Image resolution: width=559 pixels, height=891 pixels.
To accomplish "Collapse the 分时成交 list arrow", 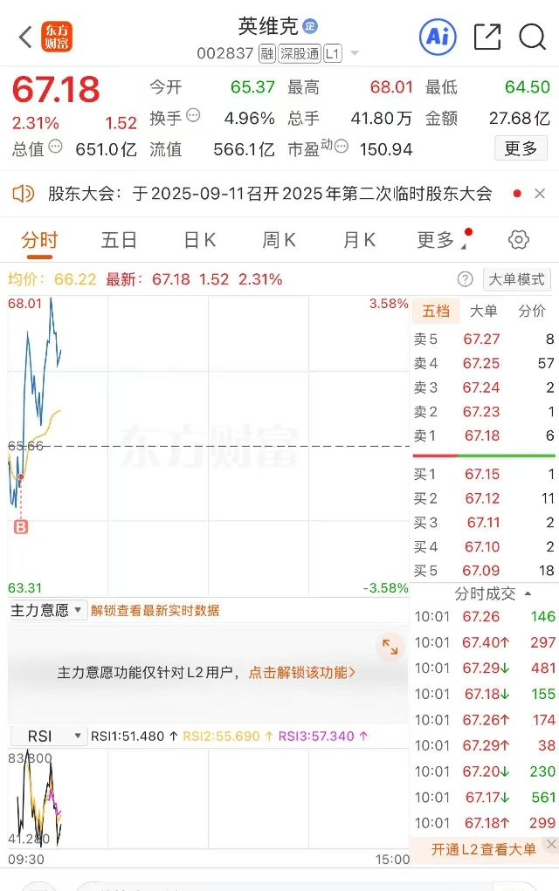I will pyautogui.click(x=528, y=593).
